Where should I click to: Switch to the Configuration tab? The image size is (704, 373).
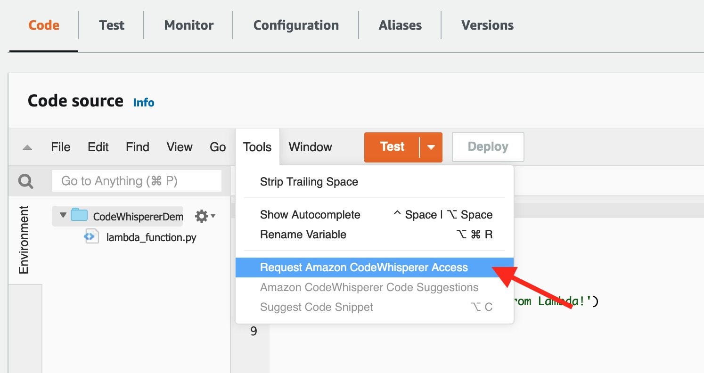(296, 25)
